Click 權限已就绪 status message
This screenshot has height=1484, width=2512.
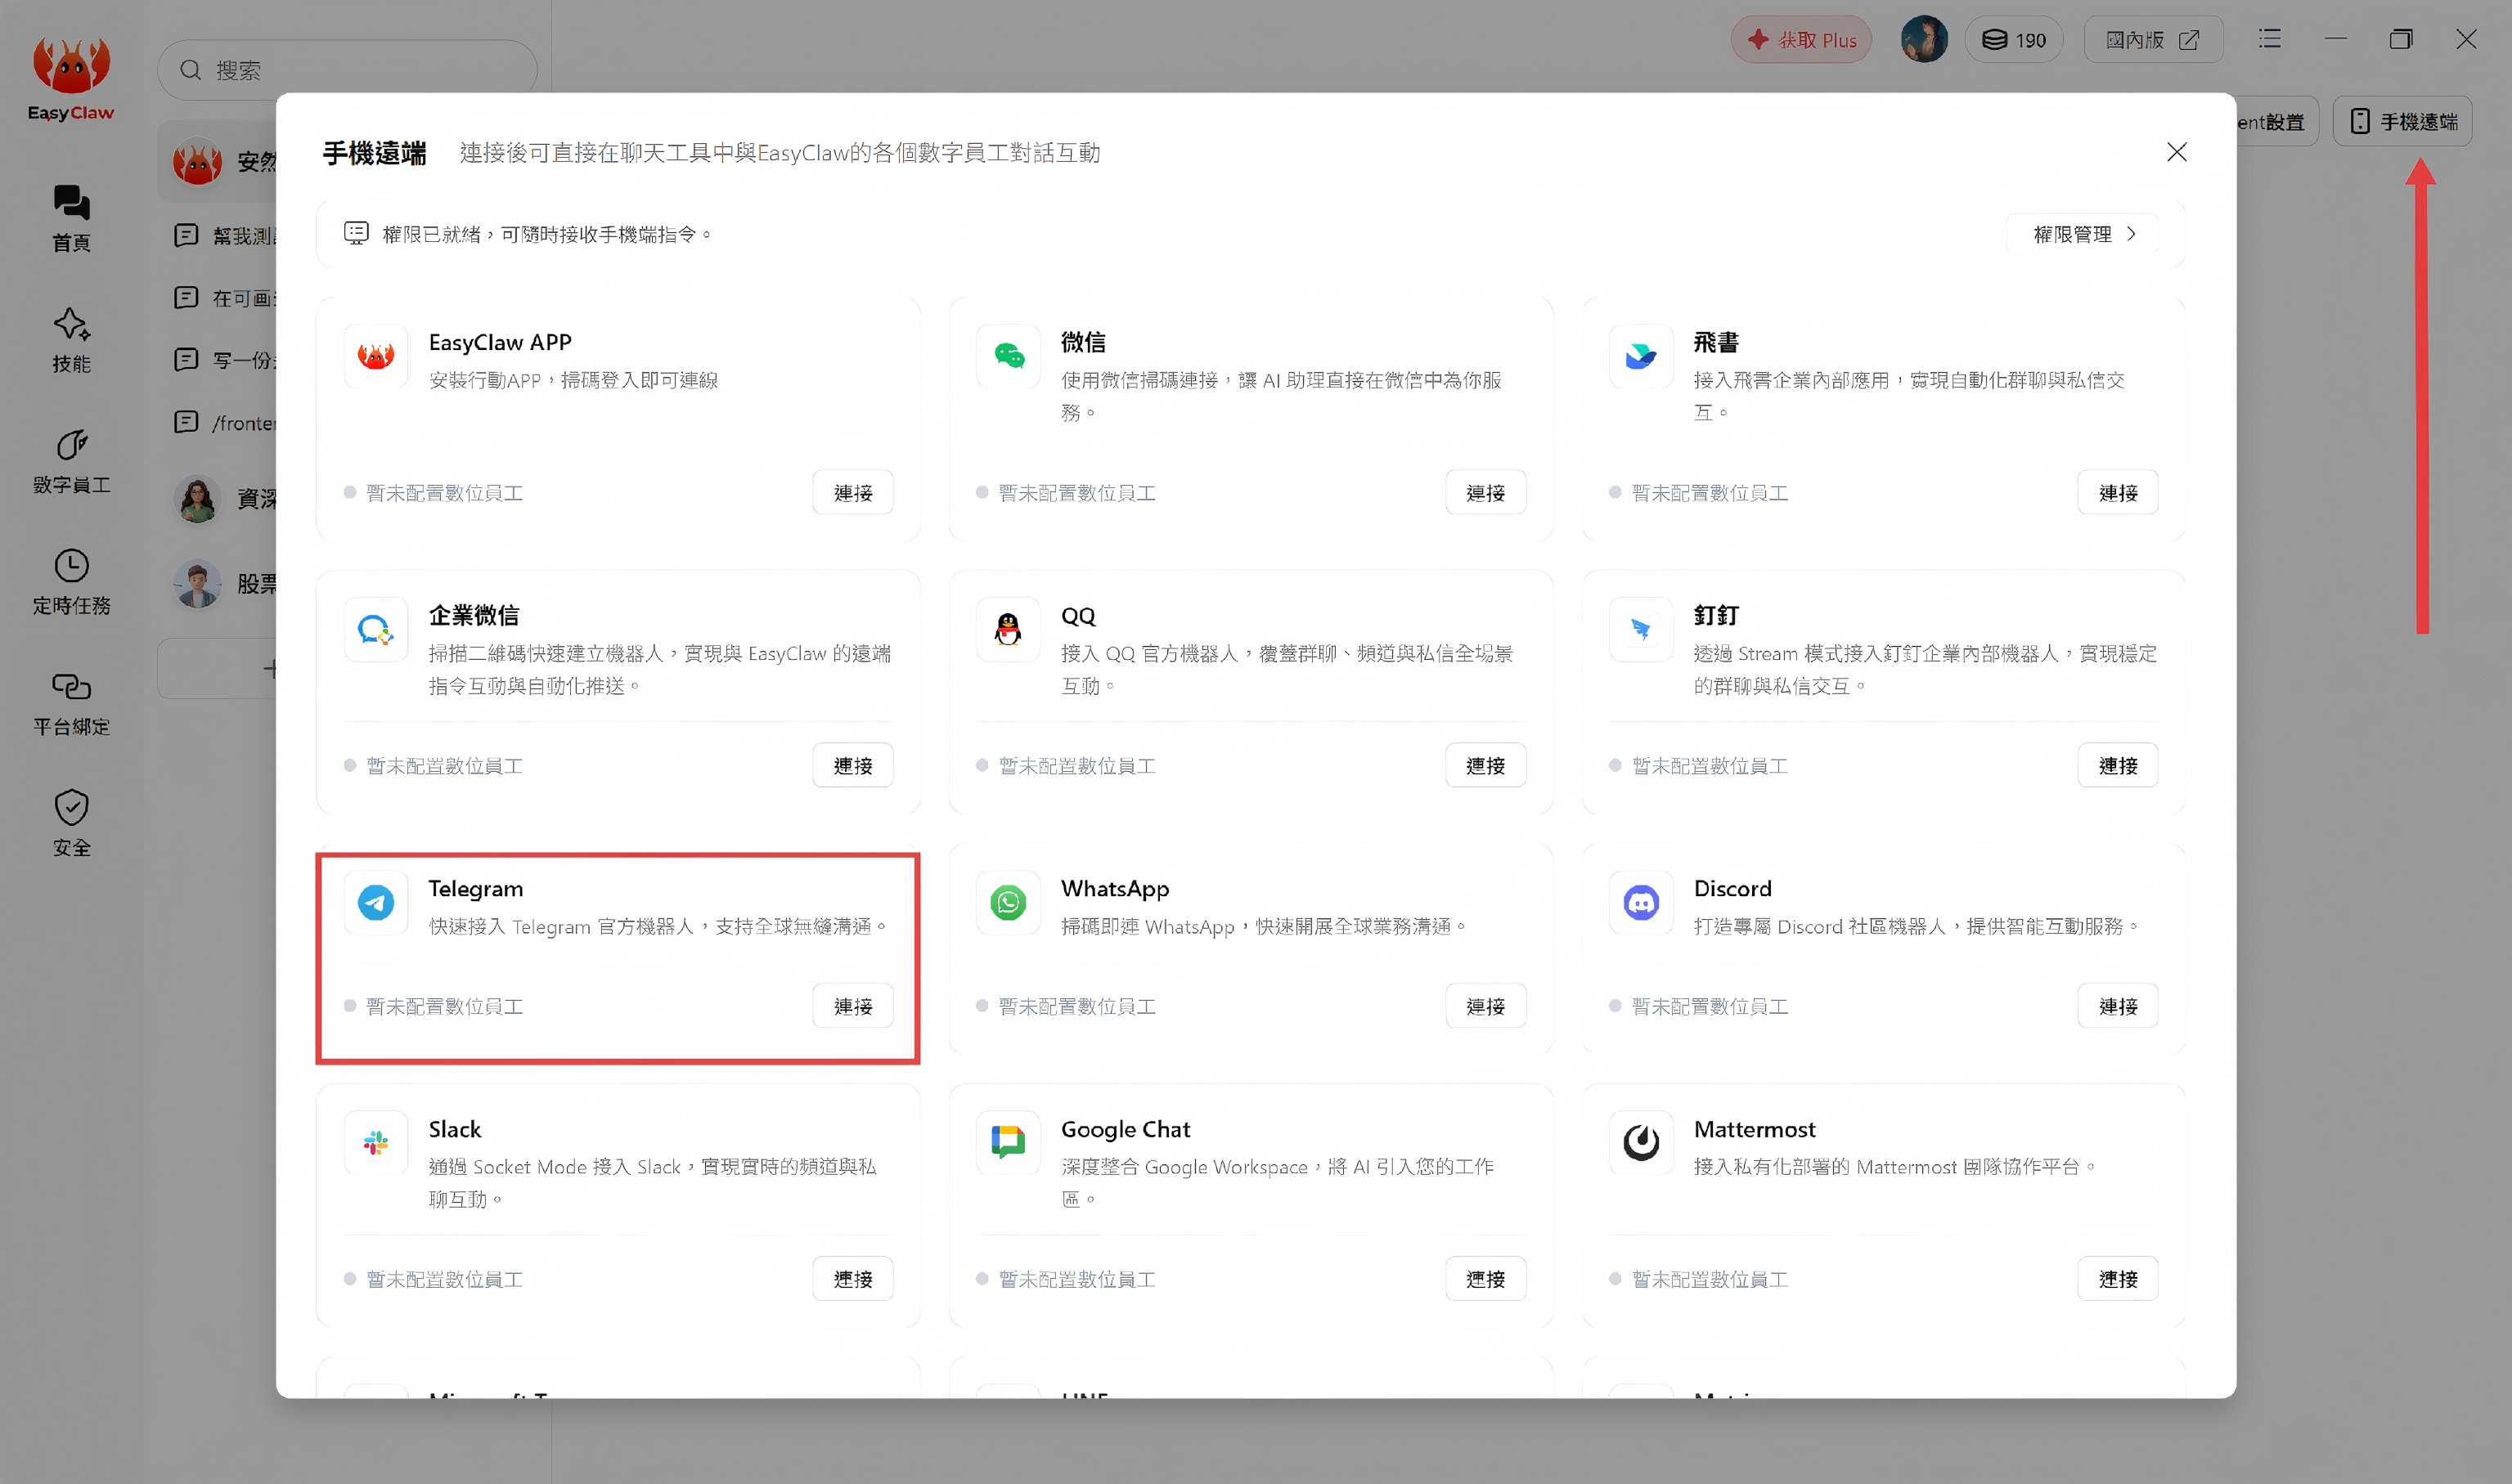coord(547,234)
